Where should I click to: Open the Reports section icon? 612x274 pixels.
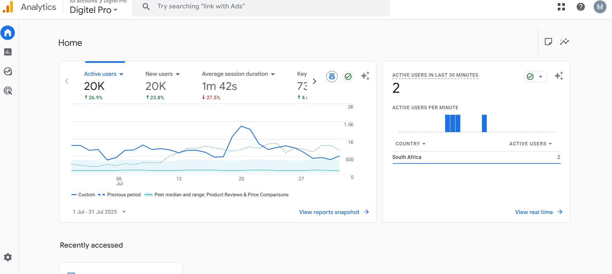tap(8, 52)
